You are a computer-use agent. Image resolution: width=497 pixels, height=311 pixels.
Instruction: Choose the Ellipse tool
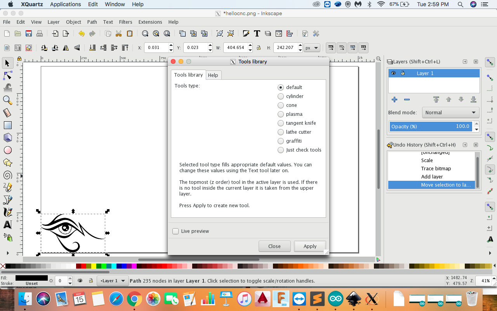(x=7, y=150)
